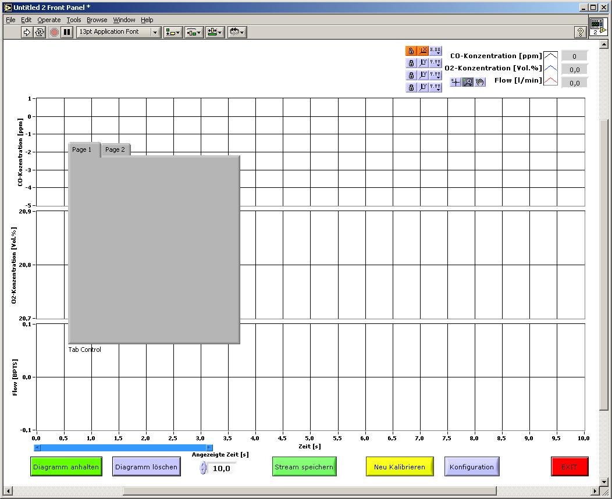Open the Operate menu
Image resolution: width=612 pixels, height=499 pixels.
(x=49, y=20)
